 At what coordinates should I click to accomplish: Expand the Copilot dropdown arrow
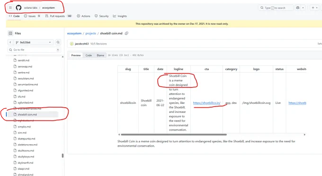303,8
